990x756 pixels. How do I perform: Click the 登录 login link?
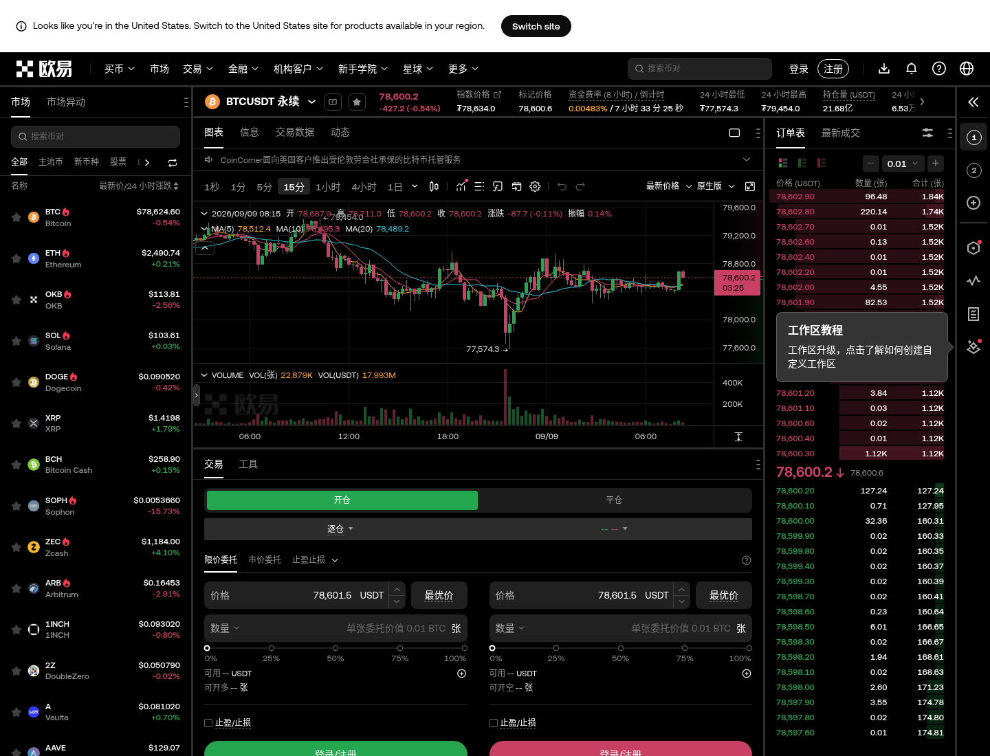click(799, 69)
